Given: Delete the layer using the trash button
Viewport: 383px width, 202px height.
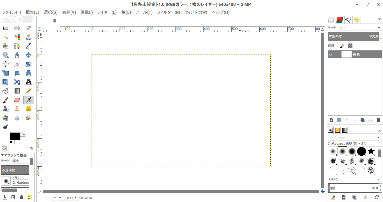Looking at the screenshot, I should click(378, 120).
